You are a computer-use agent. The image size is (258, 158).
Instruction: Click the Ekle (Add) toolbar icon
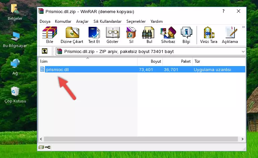pos(50,35)
